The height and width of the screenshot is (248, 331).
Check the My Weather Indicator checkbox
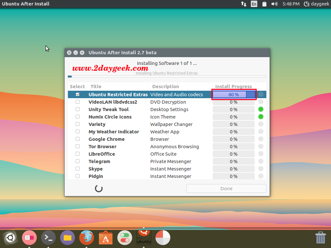[x=78, y=132]
